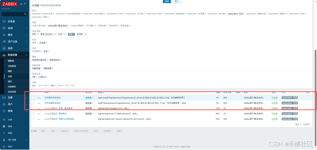Open the three-dot menu for 系统、服务错误
The width and height of the screenshot is (317, 150).
[39, 108]
